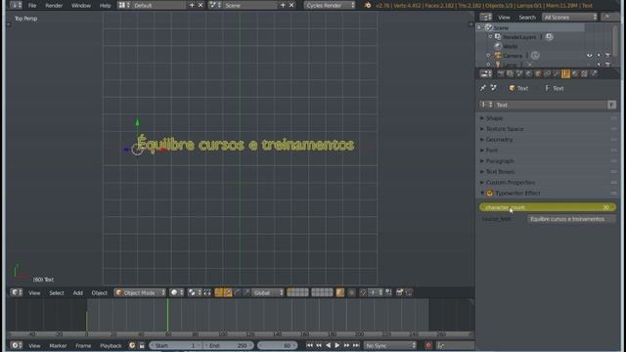The image size is (626, 352).
Task: Open the Playback menu in the timeline
Action: point(111,345)
